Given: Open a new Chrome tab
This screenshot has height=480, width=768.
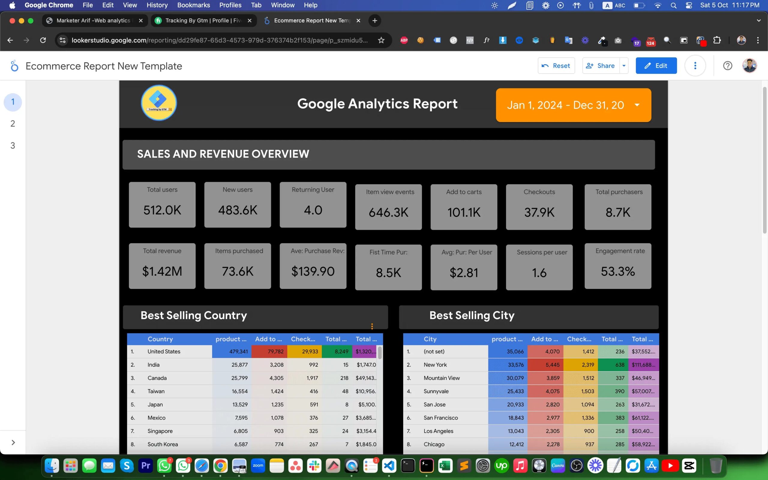Looking at the screenshot, I should [x=375, y=21].
